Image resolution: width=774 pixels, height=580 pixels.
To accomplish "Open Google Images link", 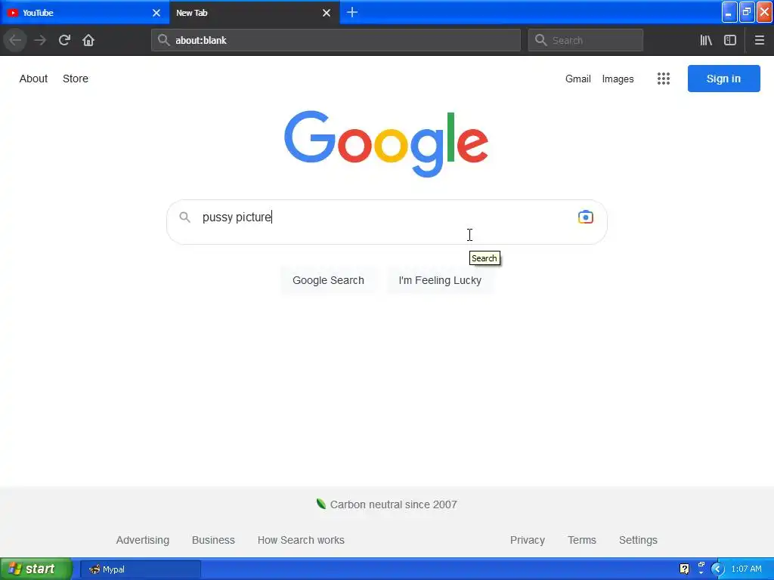I will [618, 79].
